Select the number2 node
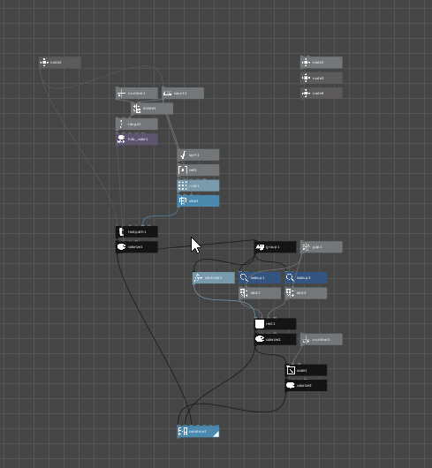This screenshot has height=468, width=432. tap(322, 339)
